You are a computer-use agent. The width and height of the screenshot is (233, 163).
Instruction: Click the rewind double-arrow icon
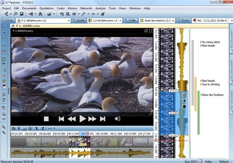(71, 119)
